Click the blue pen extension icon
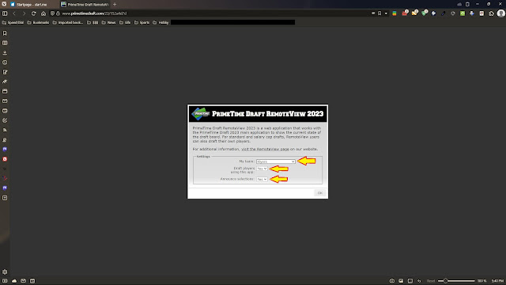 [443, 13]
